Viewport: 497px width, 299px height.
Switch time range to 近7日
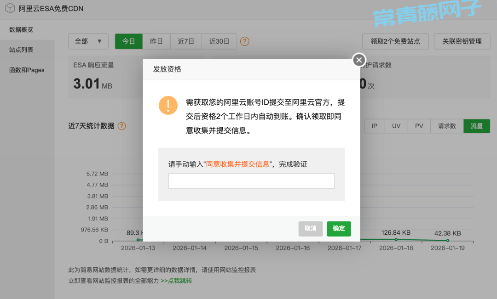tap(186, 41)
